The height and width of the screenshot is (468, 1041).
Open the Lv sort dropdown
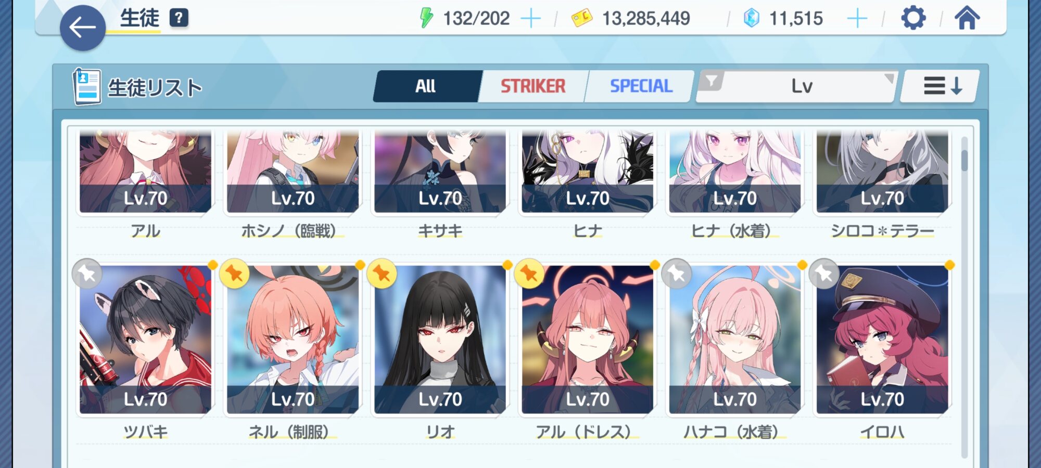(x=802, y=86)
